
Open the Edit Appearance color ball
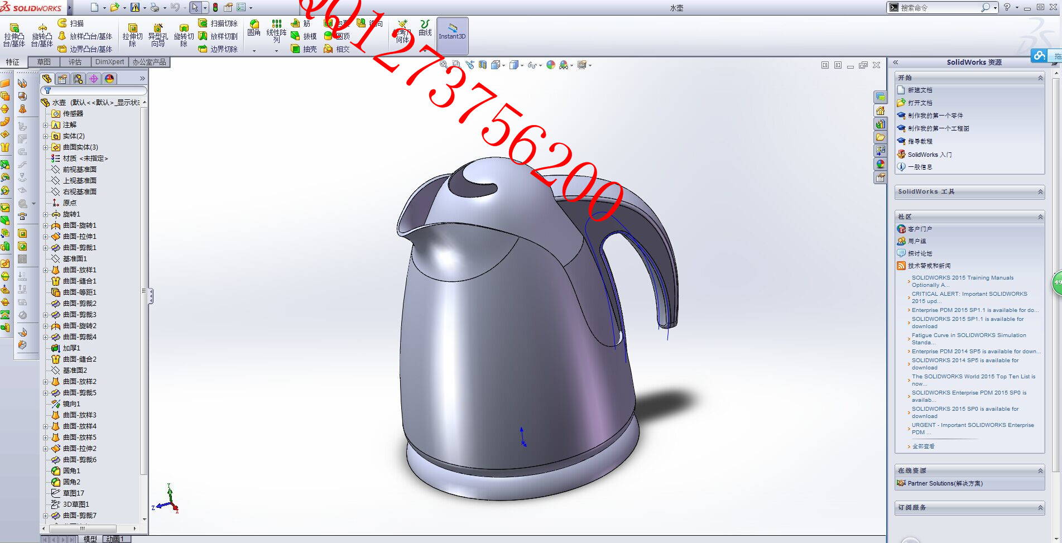[551, 65]
